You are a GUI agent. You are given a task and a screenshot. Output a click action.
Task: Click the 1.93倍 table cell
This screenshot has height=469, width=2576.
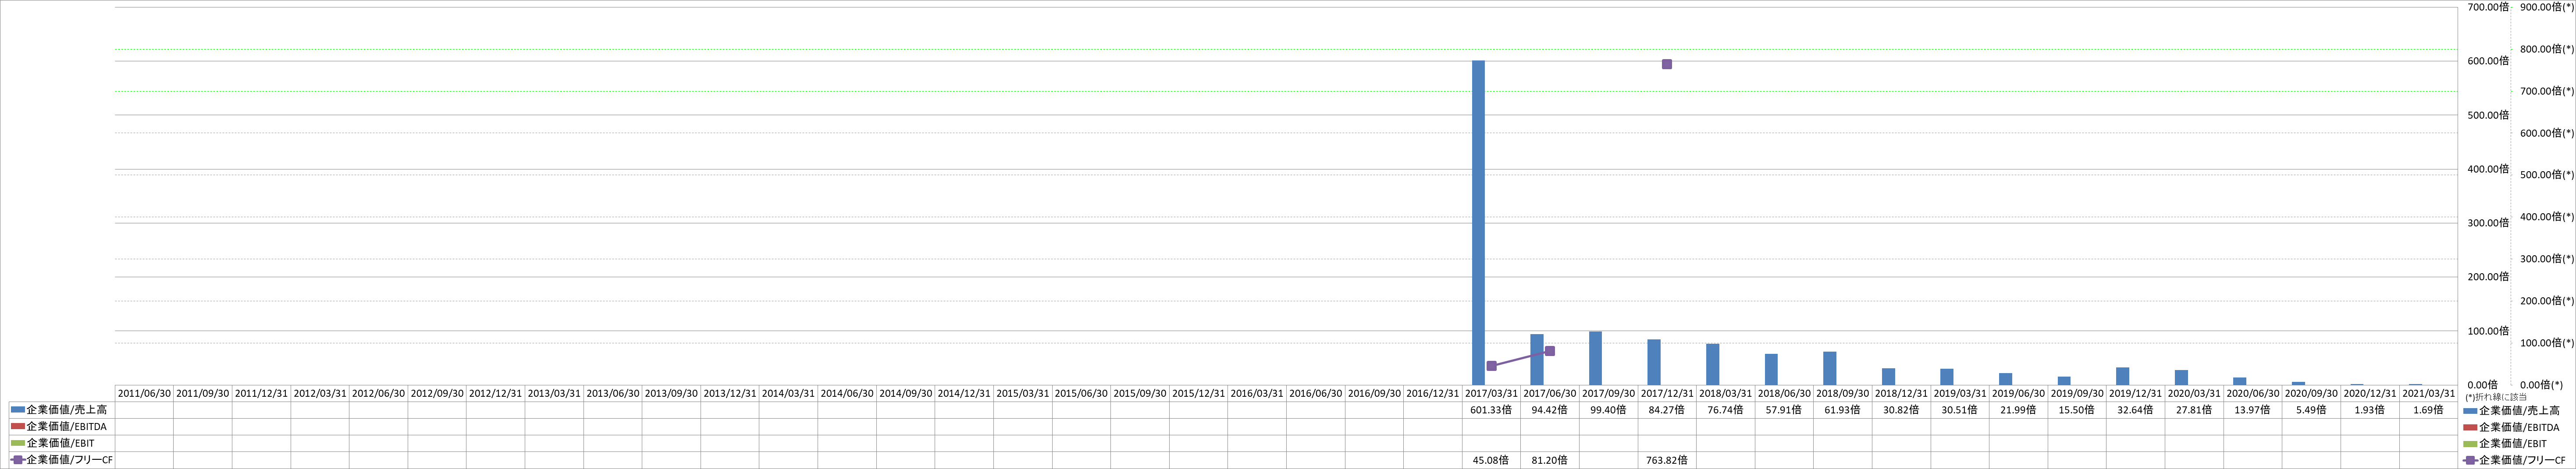pos(2369,410)
